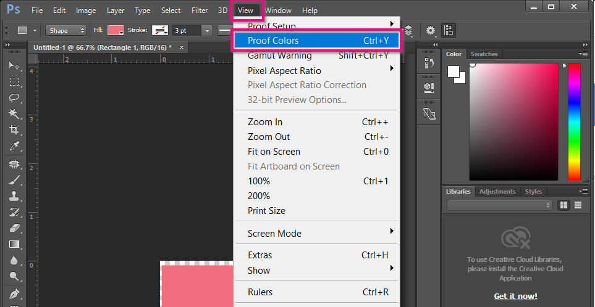Choose Proof Colors from View menu
Image resolution: width=595 pixels, height=307 pixels.
317,41
